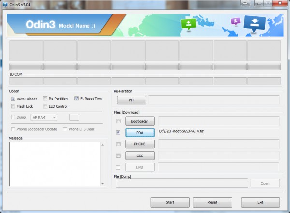This screenshot has width=290, height=213.
Task: Tick the checkbox beside Bootloader
Action: point(118,121)
